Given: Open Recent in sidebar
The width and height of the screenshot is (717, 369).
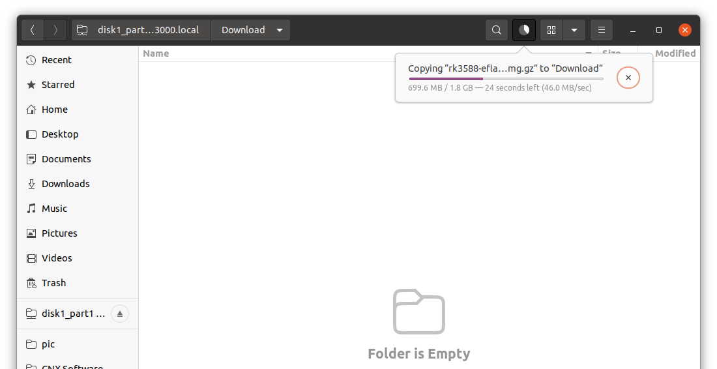Looking at the screenshot, I should [x=78, y=60].
